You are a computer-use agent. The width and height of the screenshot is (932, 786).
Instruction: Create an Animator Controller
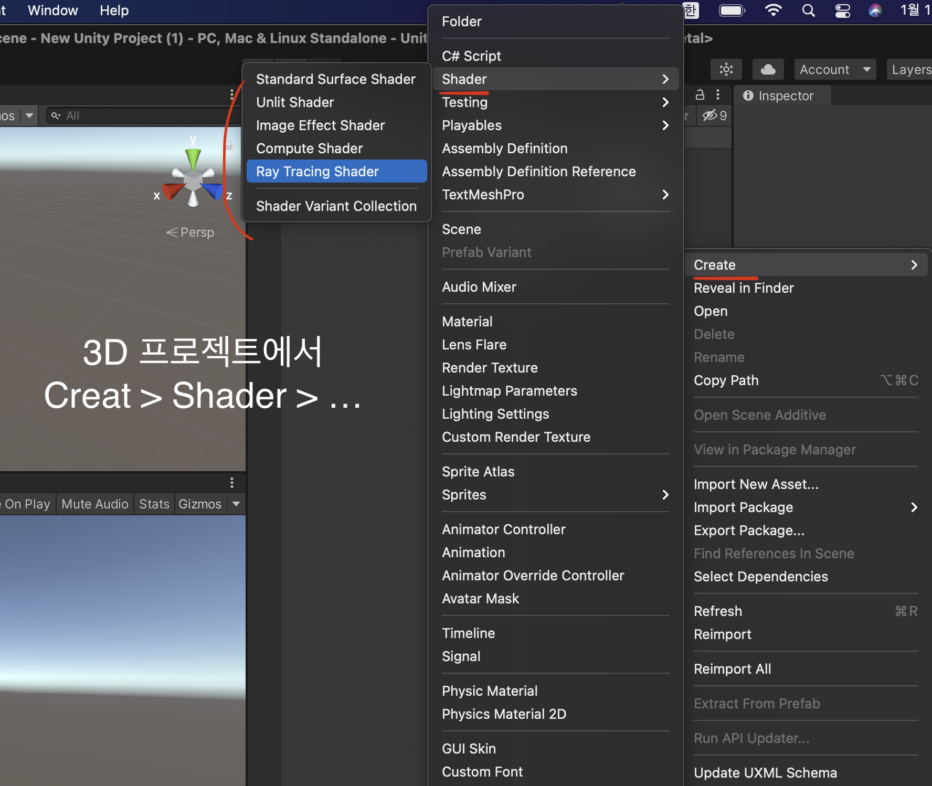coord(556,529)
